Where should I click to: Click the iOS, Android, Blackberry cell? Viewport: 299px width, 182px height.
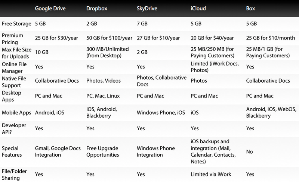click(x=102, y=112)
